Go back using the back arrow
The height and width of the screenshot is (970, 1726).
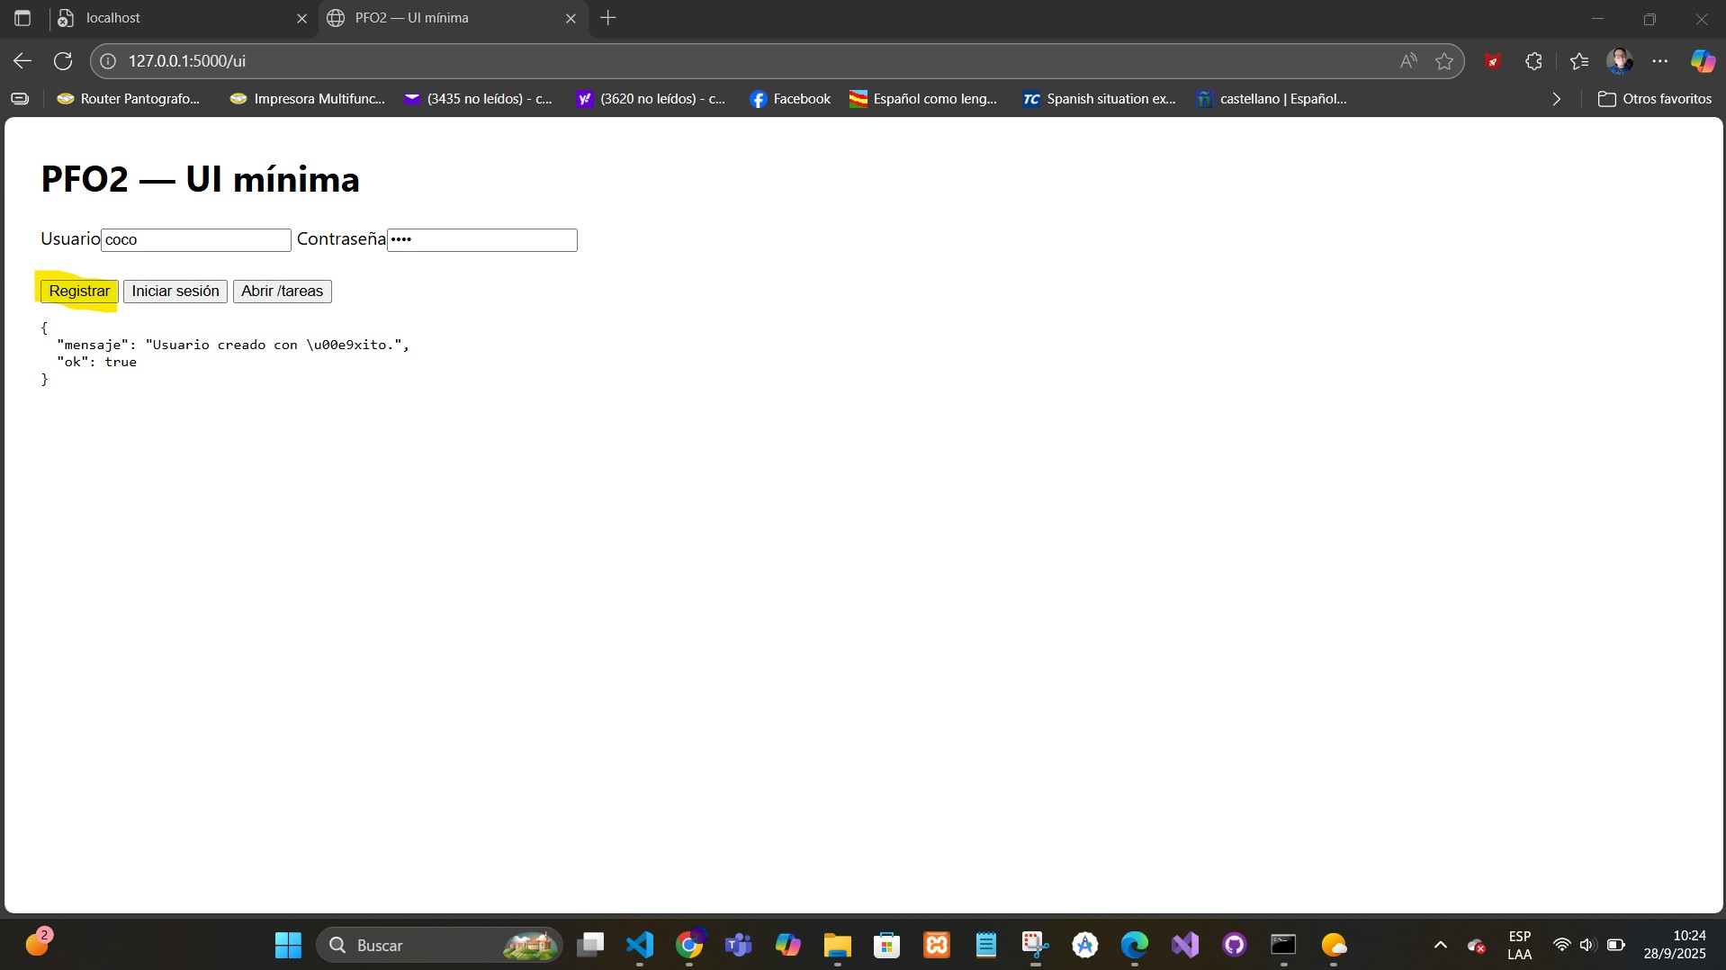(x=22, y=61)
